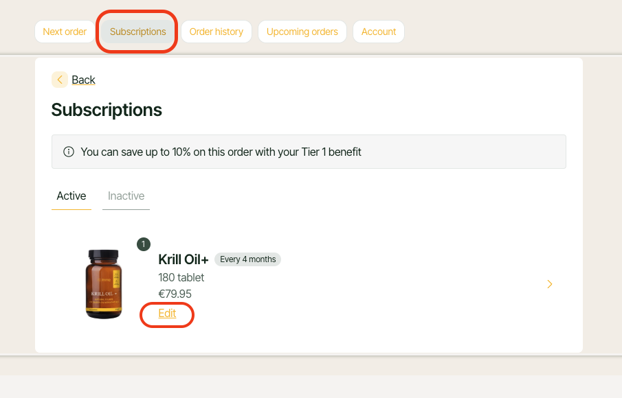
Task: View Upcoming orders
Action: (x=302, y=32)
